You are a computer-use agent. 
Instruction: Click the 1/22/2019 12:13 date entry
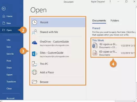pyautogui.click(x=128, y=45)
